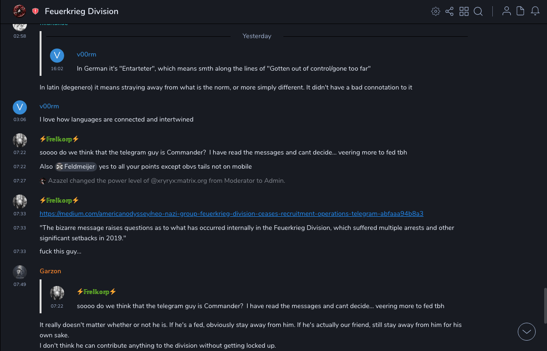Click the room name in the header
The width and height of the screenshot is (547, 351).
point(82,11)
